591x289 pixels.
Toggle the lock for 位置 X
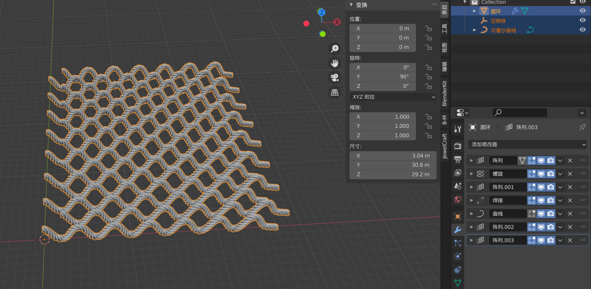pyautogui.click(x=428, y=28)
